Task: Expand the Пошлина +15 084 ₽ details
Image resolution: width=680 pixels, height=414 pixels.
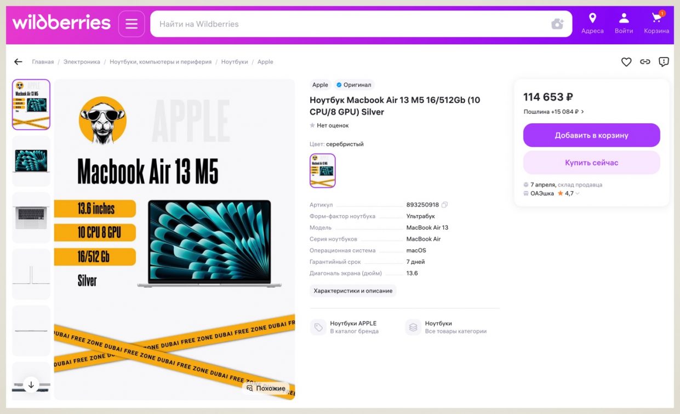Action: (553, 112)
